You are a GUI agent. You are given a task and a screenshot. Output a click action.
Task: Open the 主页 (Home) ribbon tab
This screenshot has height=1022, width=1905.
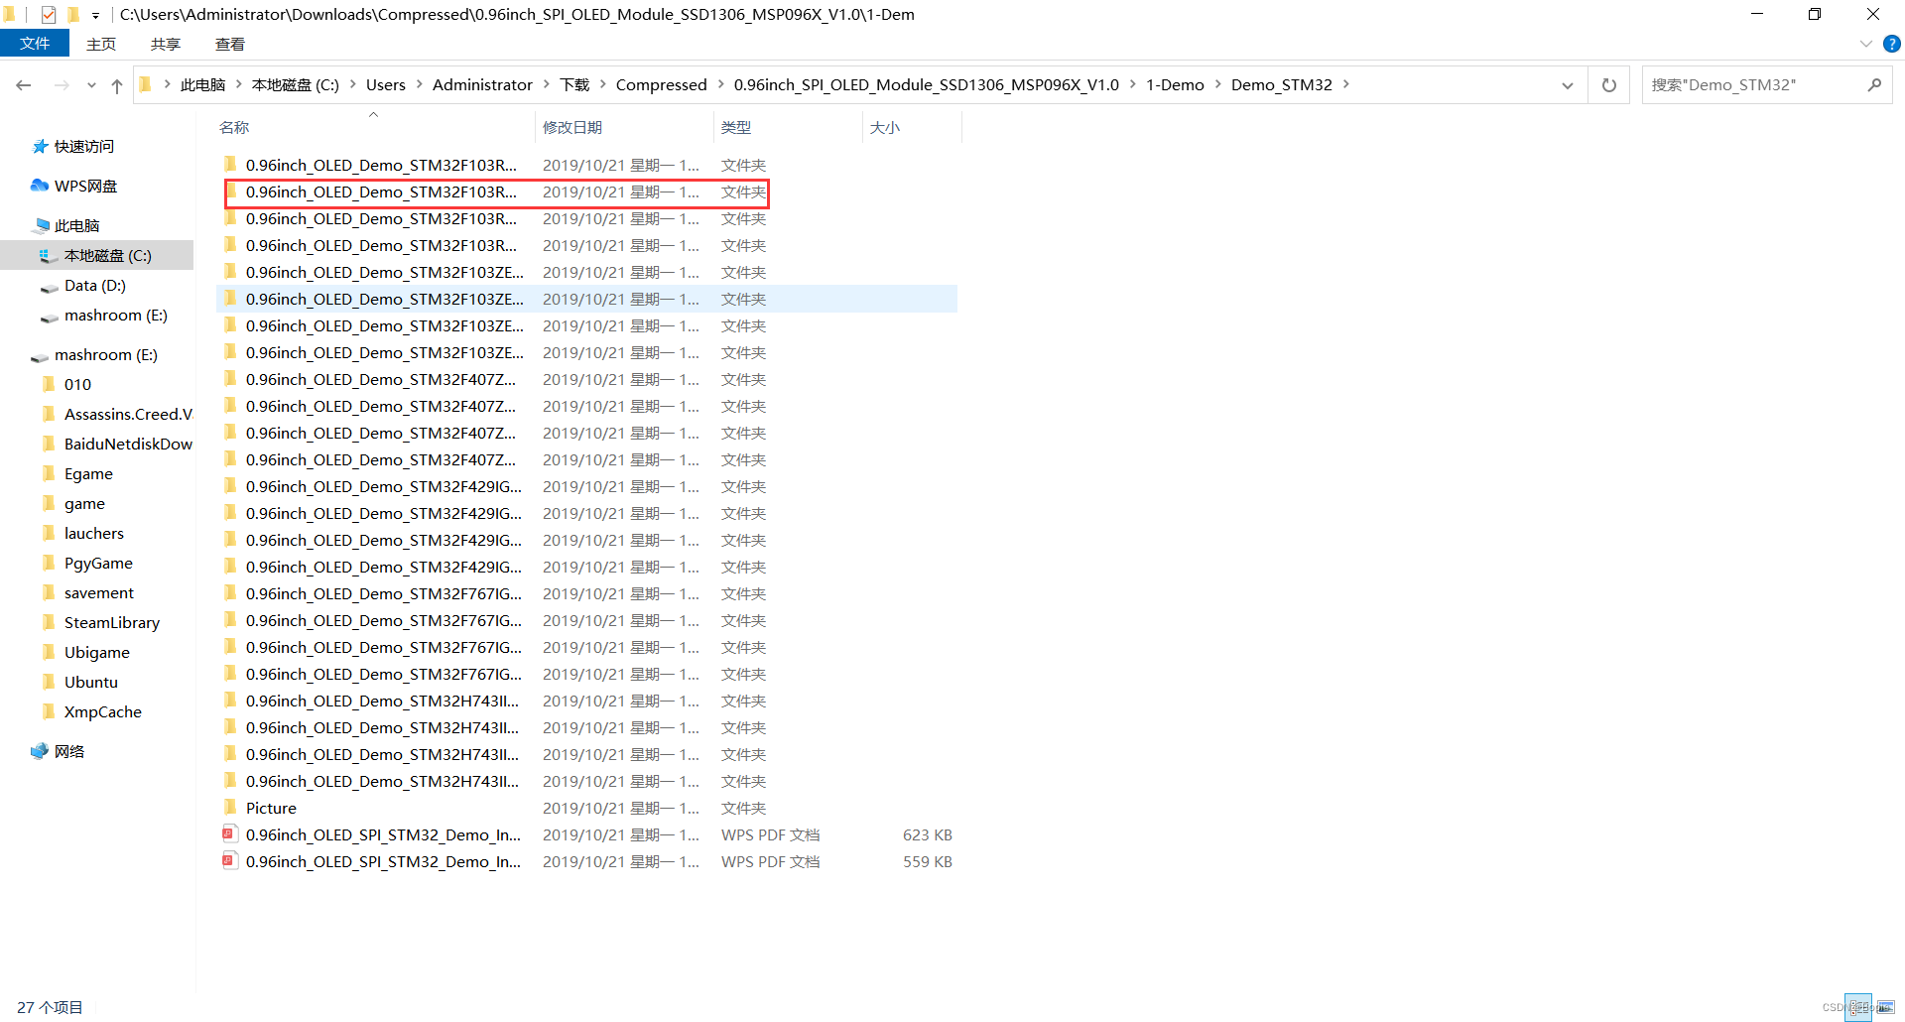coord(101,44)
